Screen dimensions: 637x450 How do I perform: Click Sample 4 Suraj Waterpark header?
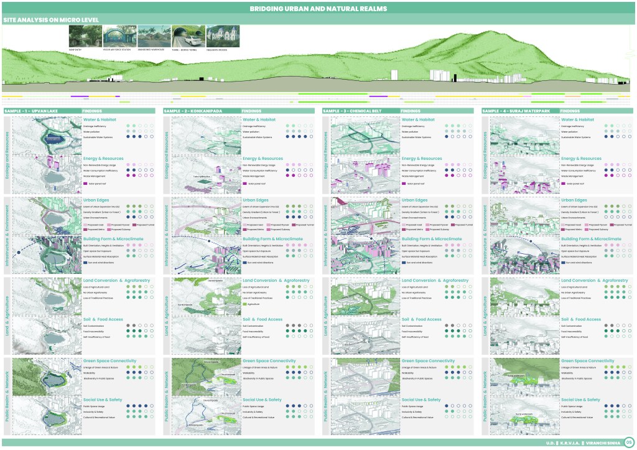511,111
